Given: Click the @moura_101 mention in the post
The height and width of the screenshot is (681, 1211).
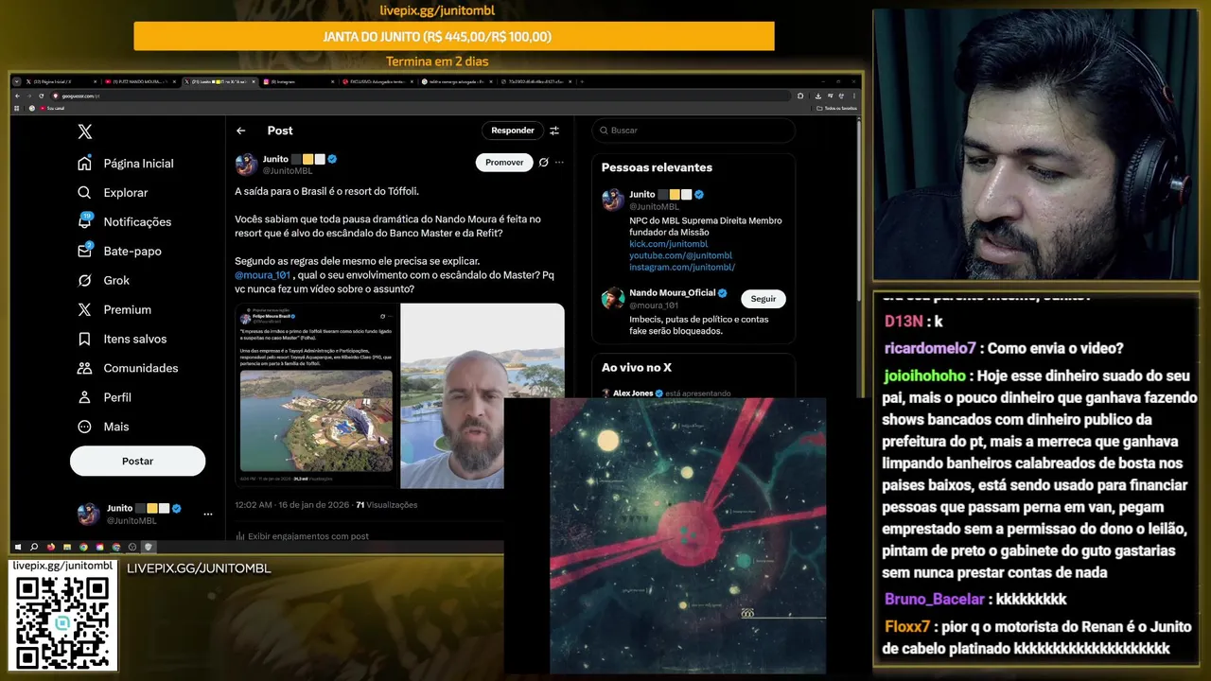Looking at the screenshot, I should tap(262, 275).
